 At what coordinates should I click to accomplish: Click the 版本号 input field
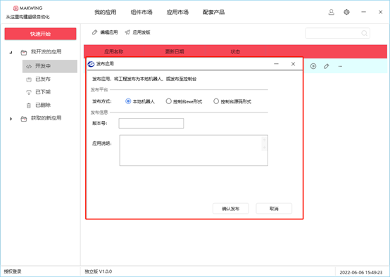(x=151, y=123)
